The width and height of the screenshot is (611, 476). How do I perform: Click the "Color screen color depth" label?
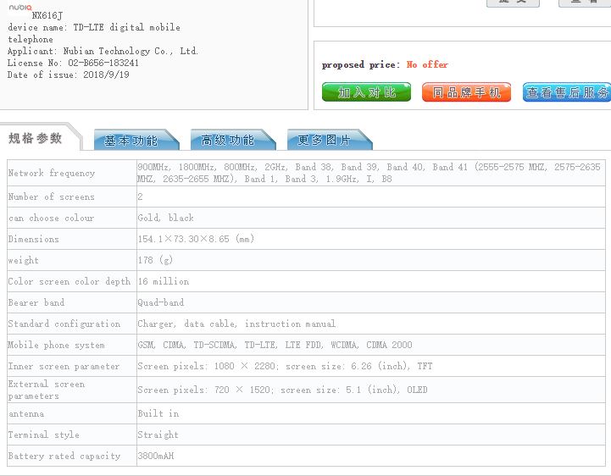point(69,281)
